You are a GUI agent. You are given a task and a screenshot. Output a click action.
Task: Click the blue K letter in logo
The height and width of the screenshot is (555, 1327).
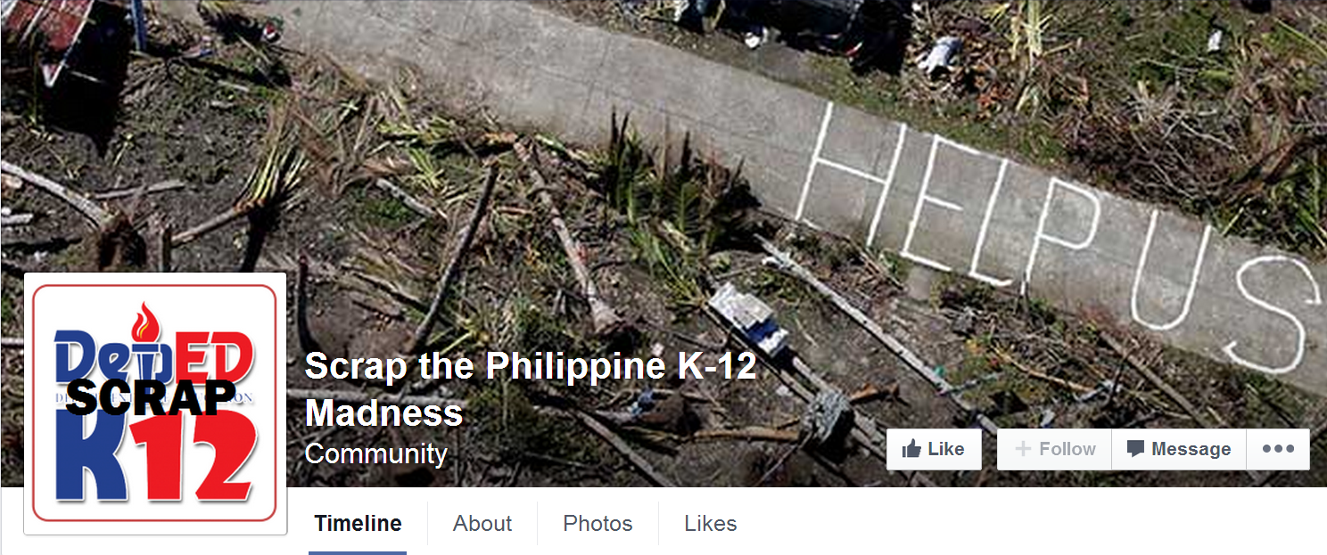[x=89, y=455]
